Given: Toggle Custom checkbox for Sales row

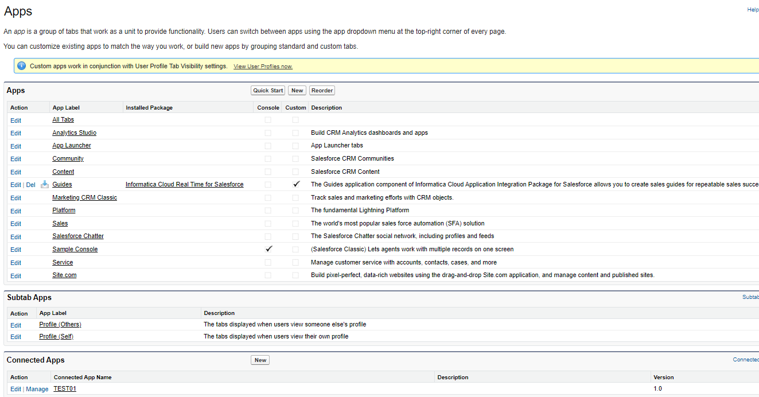Looking at the screenshot, I should coord(295,224).
